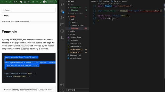Click the Google icon in the address bar
Viewport: 165px width, 92px height.
[21, 2]
